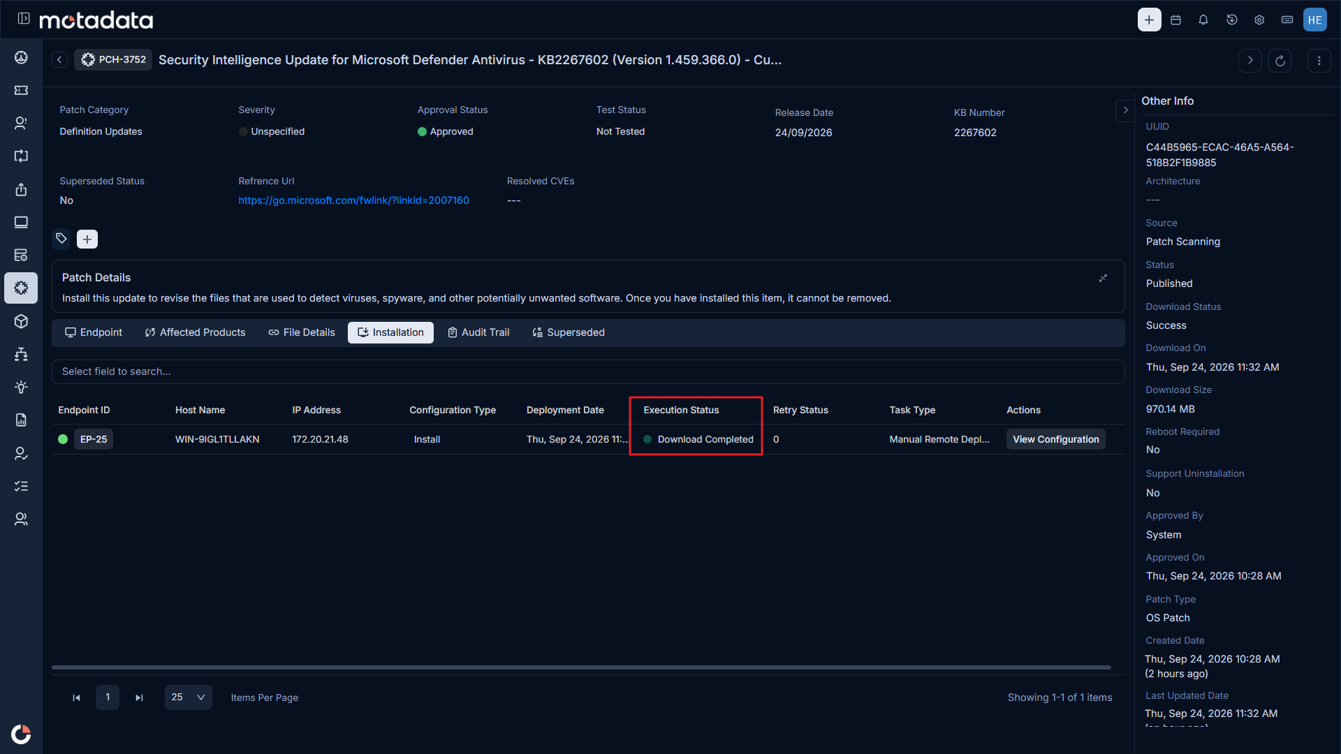Go back with the left chevron

pyautogui.click(x=60, y=60)
